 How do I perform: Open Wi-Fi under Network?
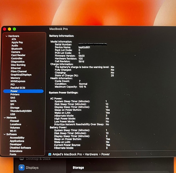pos(13,131)
